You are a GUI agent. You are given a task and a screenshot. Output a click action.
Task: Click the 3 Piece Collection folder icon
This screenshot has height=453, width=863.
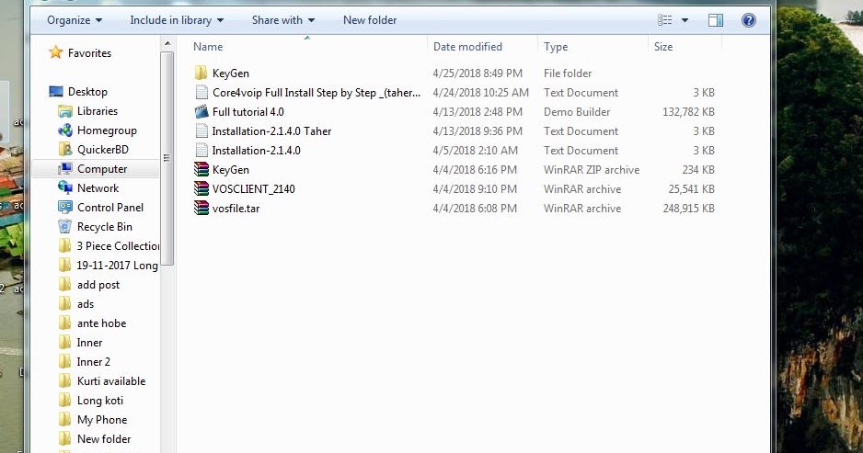65,245
